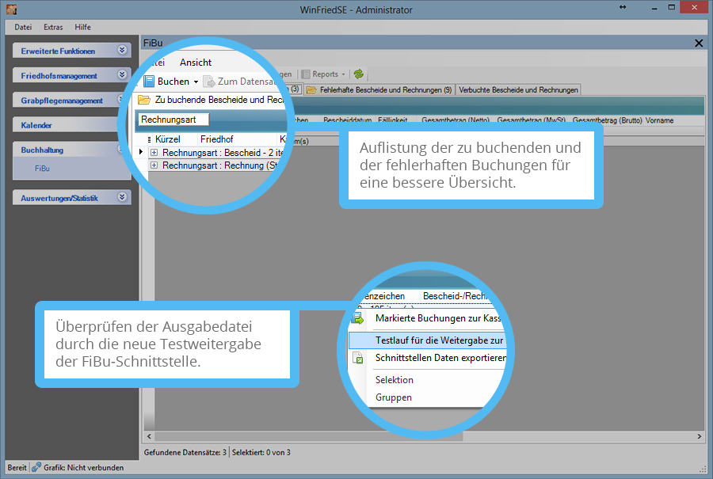Select Testlauf für die Weitergabe menu entry
Image resolution: width=713 pixels, height=479 pixels.
click(440, 340)
